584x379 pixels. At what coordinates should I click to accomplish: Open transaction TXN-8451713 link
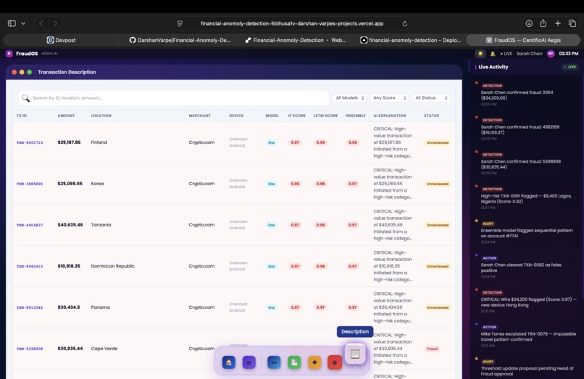coord(30,142)
